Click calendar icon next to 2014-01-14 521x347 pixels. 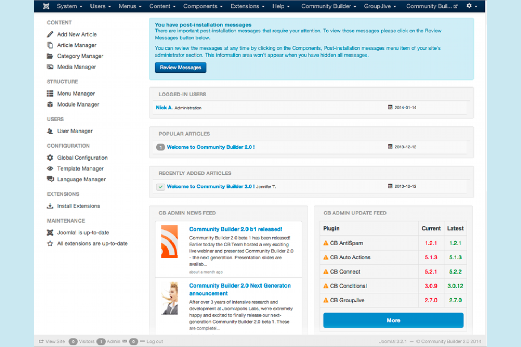pyautogui.click(x=390, y=107)
